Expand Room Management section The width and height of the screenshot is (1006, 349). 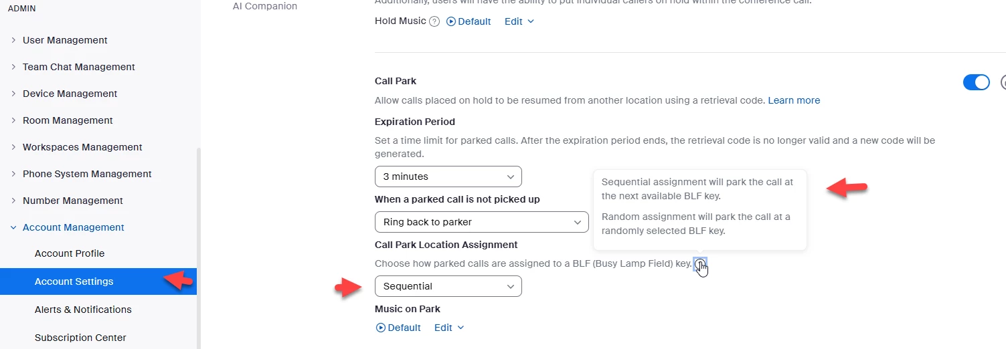[x=68, y=120]
